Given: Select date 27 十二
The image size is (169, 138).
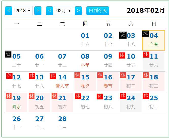Looking at the screenshot, I should [39, 123].
